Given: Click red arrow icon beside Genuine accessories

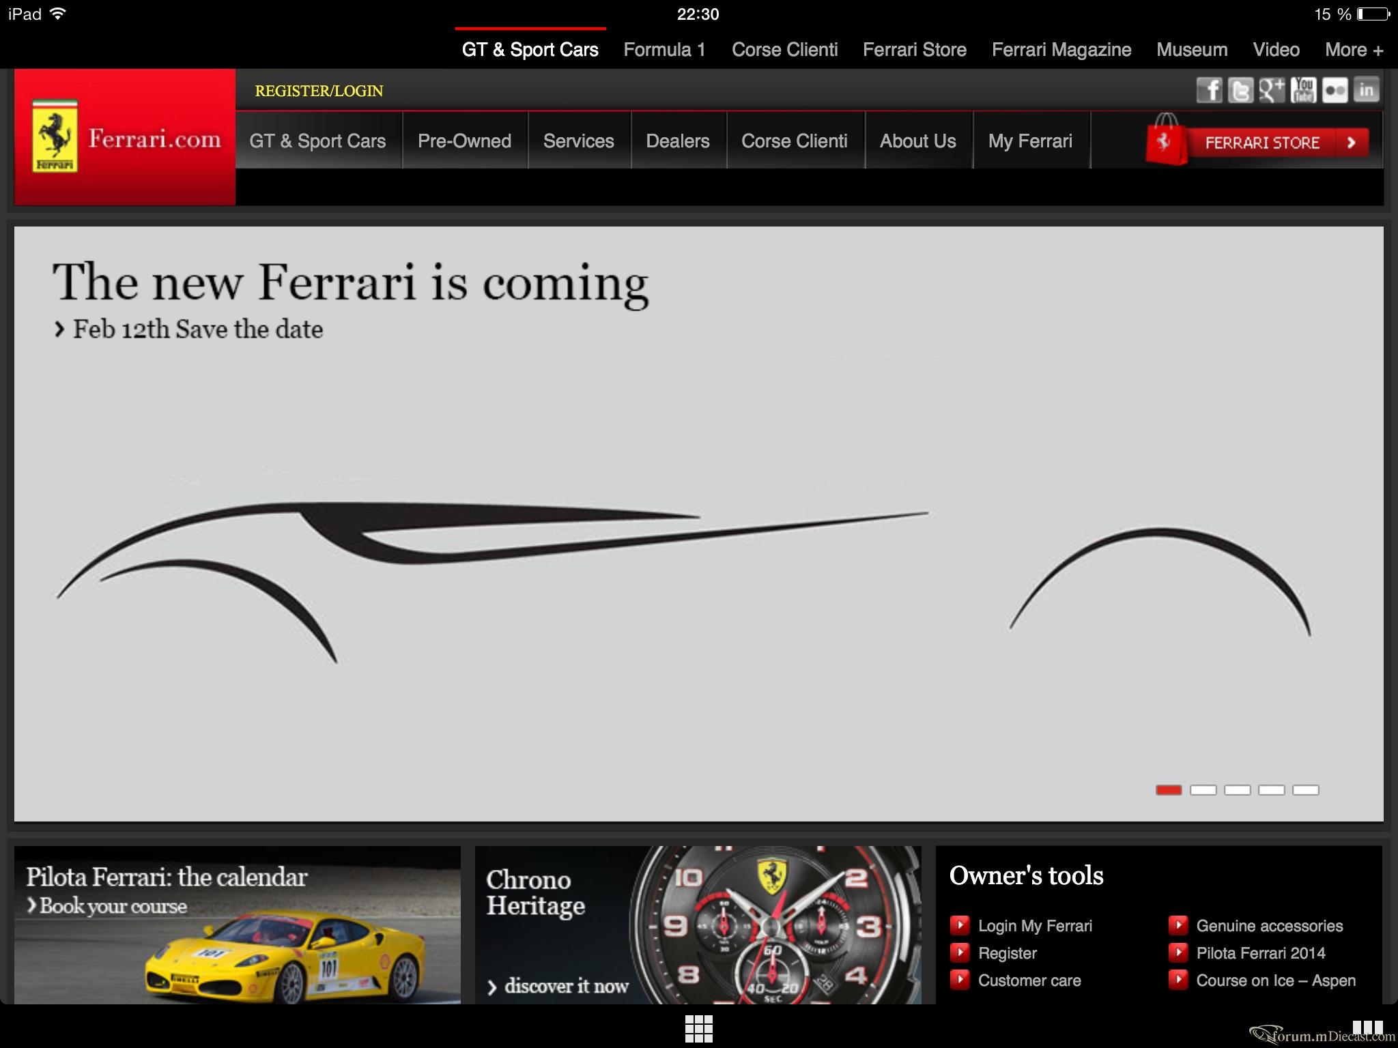Looking at the screenshot, I should [1178, 925].
